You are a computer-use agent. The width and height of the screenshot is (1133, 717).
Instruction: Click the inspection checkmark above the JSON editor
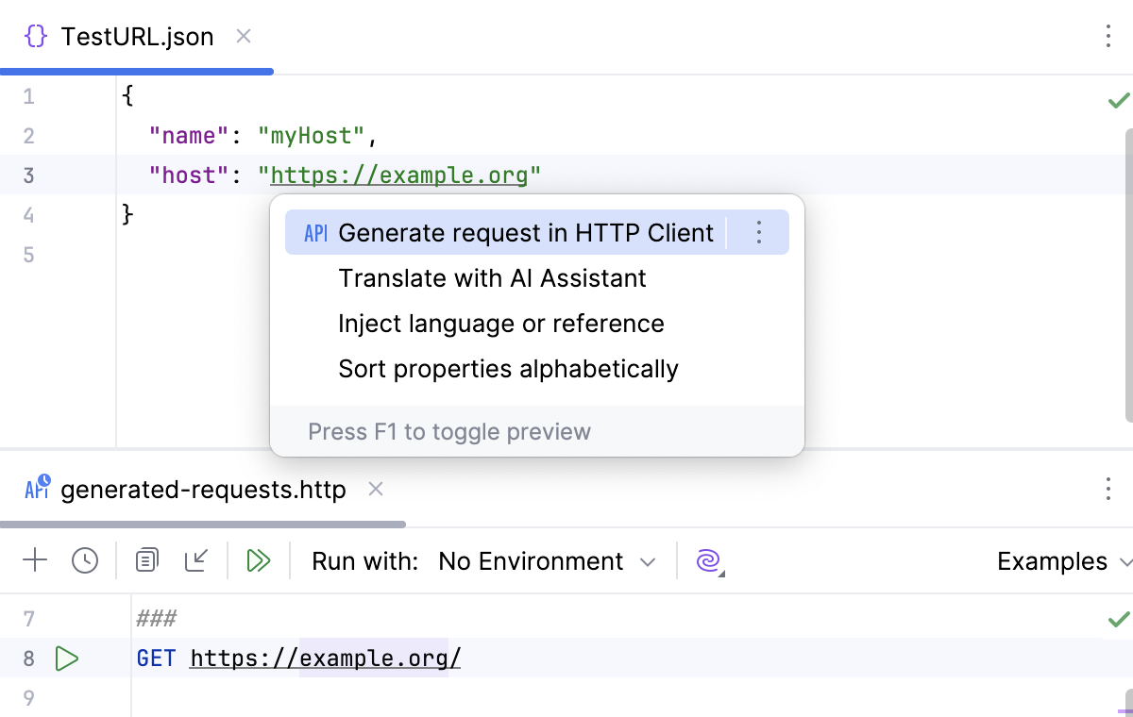pos(1118,100)
